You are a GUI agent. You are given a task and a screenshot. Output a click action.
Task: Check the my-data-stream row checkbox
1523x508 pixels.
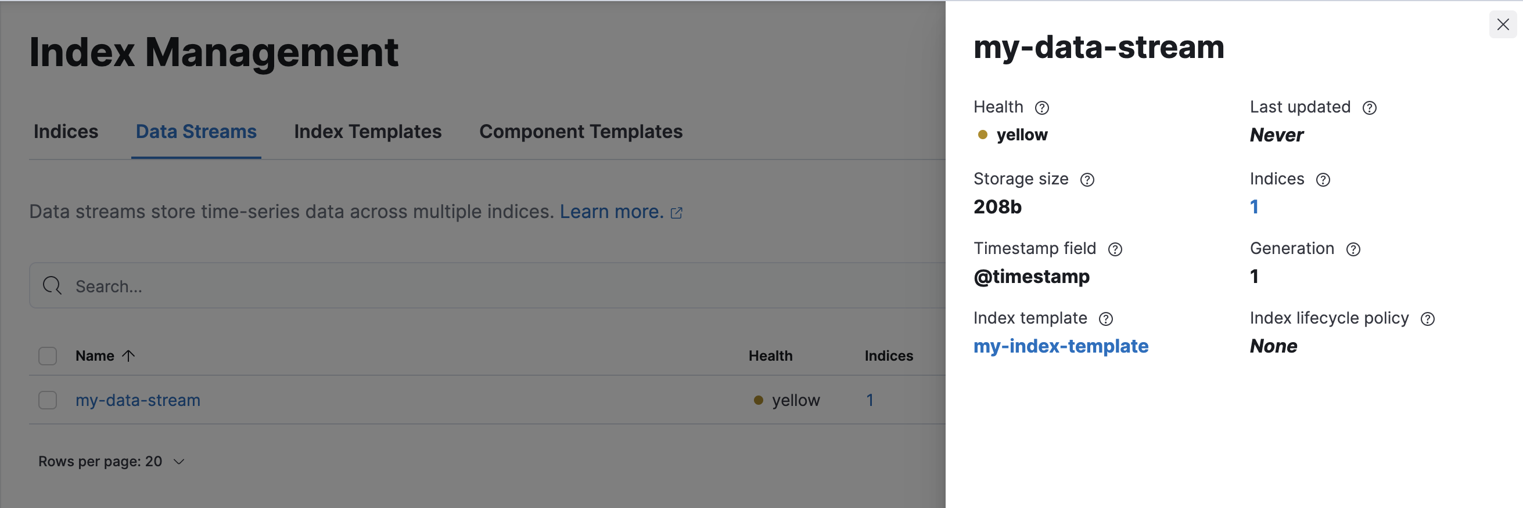(47, 400)
